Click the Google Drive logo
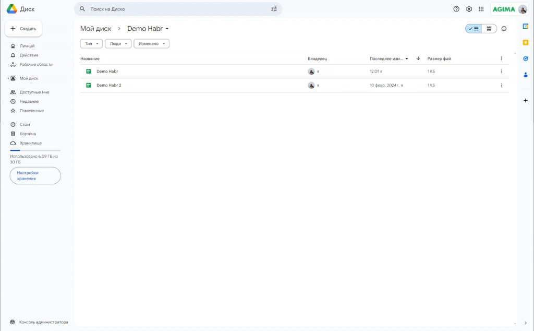This screenshot has width=534, height=331. pyautogui.click(x=11, y=9)
